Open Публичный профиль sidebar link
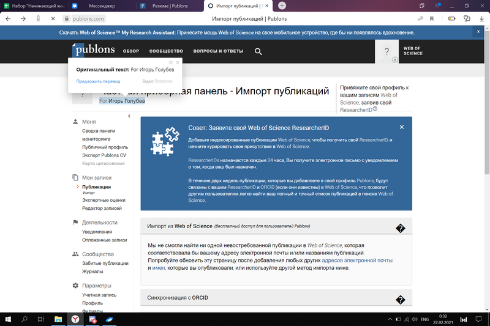Screen dimensions: 490x326 coord(105,147)
